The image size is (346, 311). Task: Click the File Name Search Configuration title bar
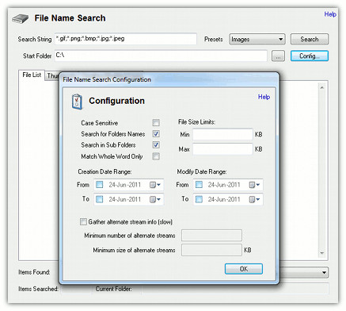pos(169,79)
